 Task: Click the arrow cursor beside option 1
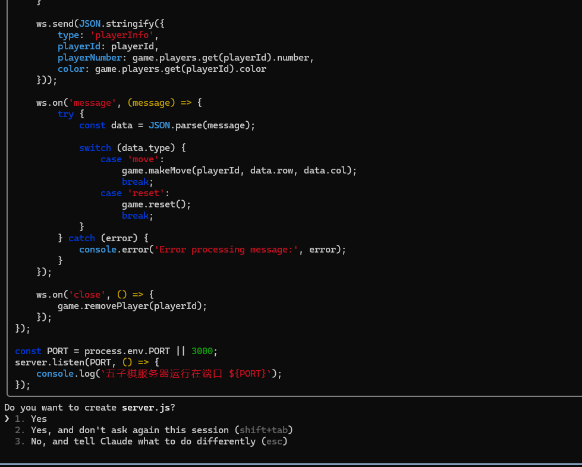coord(7,419)
